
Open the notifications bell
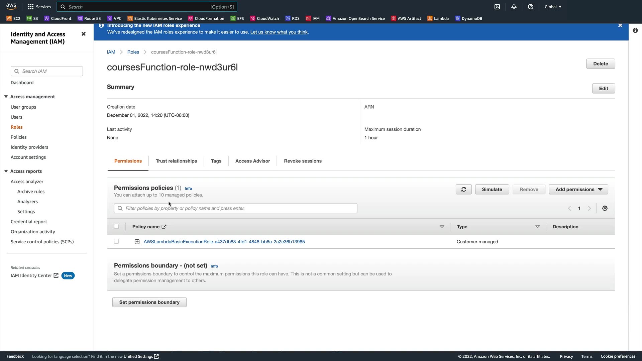tap(514, 7)
